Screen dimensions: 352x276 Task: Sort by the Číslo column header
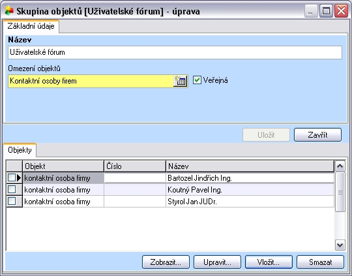(x=135, y=166)
